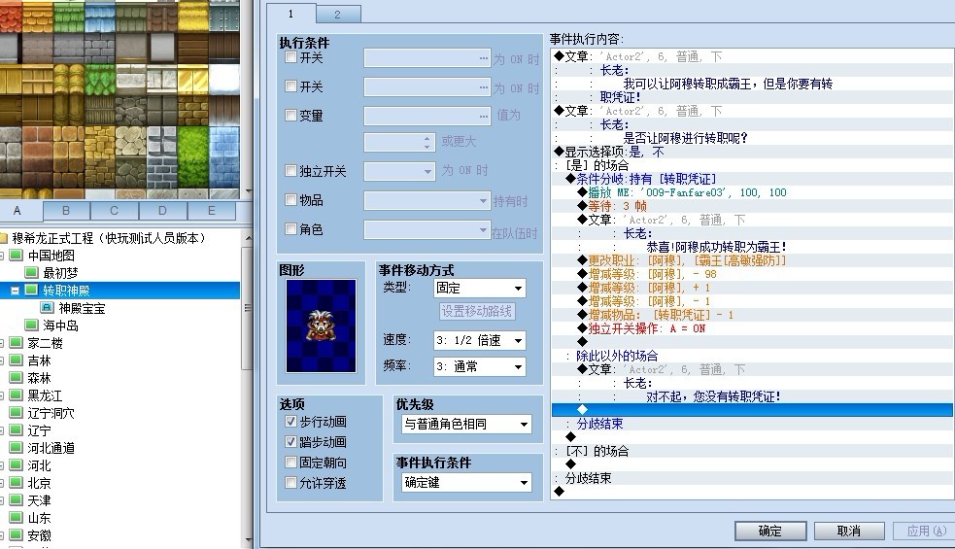Select the highlighted empty command line
The image size is (955, 549).
click(752, 409)
